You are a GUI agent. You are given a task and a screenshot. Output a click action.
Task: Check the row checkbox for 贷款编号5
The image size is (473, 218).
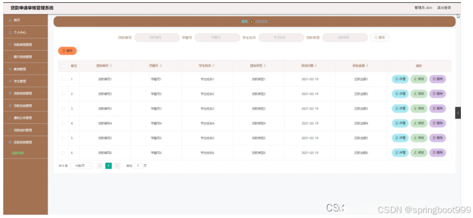tap(63, 138)
